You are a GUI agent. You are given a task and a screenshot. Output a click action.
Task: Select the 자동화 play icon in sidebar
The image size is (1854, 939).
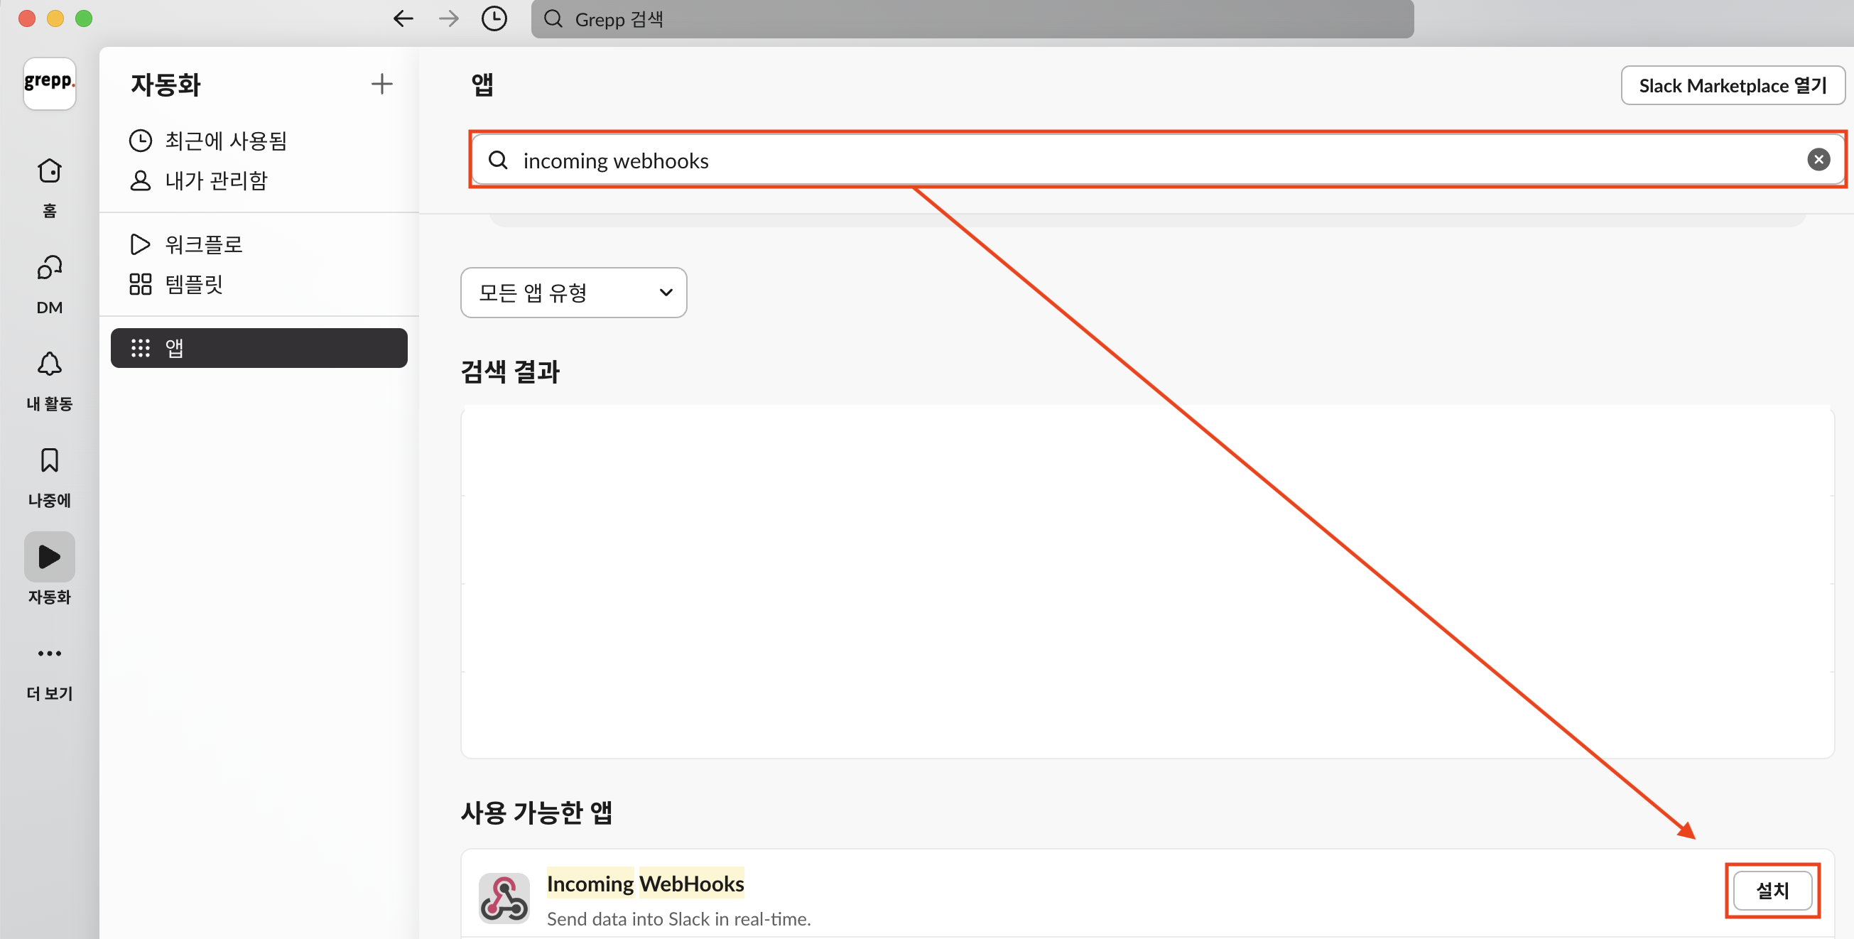point(49,556)
